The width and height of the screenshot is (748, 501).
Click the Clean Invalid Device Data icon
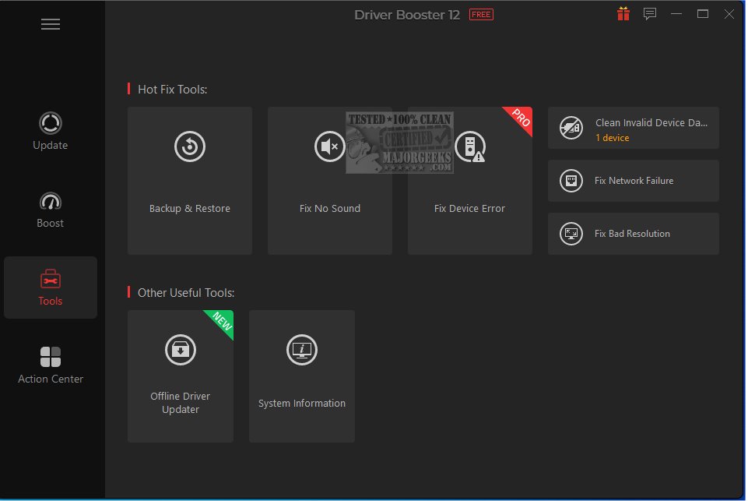[571, 128]
